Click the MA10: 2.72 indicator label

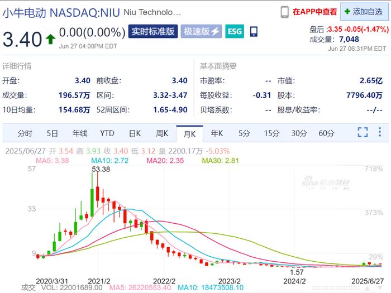(109, 161)
